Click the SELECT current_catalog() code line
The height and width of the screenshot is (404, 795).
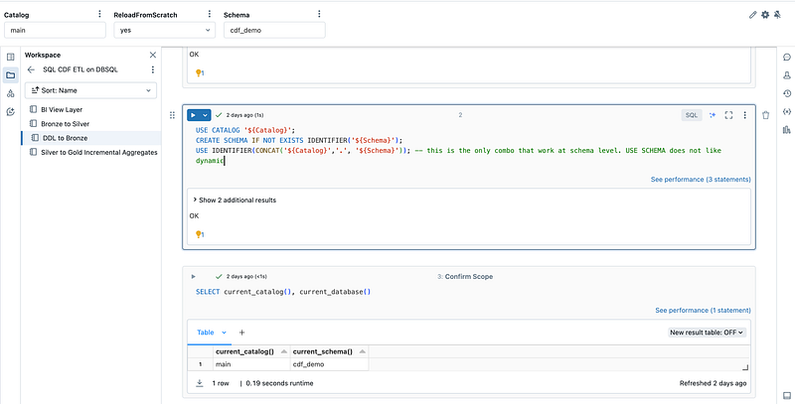click(283, 292)
